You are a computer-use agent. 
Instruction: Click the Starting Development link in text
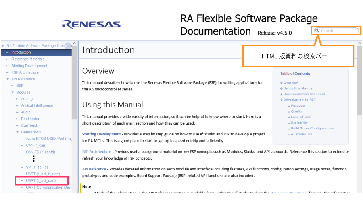[101, 134]
